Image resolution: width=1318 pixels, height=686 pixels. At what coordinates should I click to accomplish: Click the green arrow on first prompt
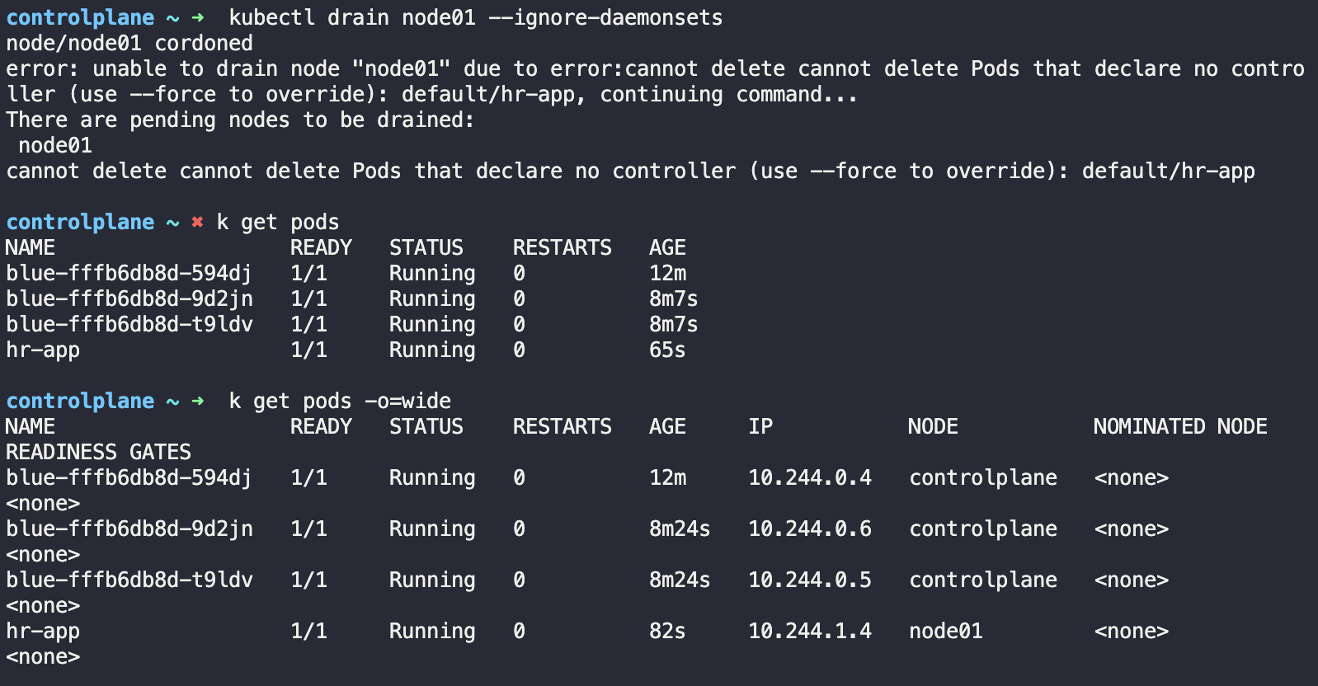(x=197, y=17)
